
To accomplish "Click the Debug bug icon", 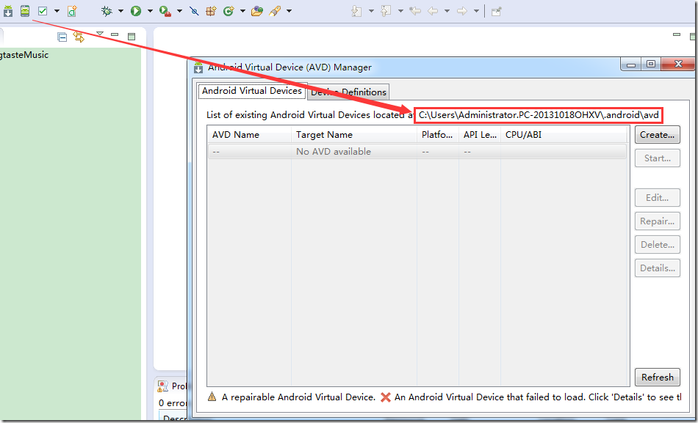I will [x=107, y=11].
